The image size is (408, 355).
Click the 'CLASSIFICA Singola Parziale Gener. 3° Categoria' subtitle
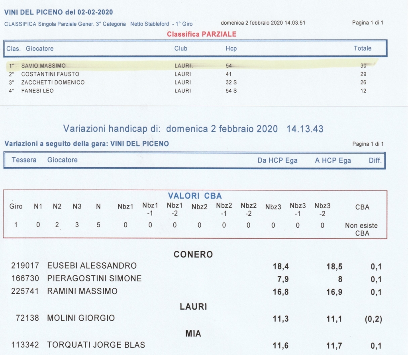(x=65, y=24)
